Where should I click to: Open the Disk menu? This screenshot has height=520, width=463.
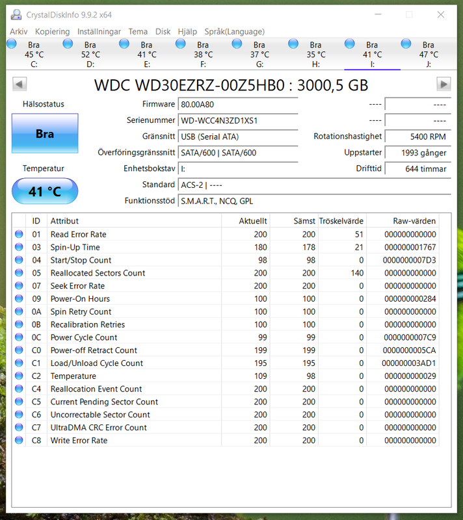pyautogui.click(x=163, y=31)
